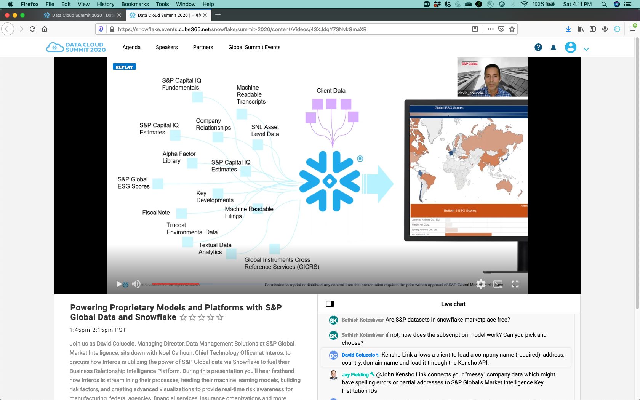Open the Tools menu
Viewport: 640px width, 400px height.
(162, 4)
